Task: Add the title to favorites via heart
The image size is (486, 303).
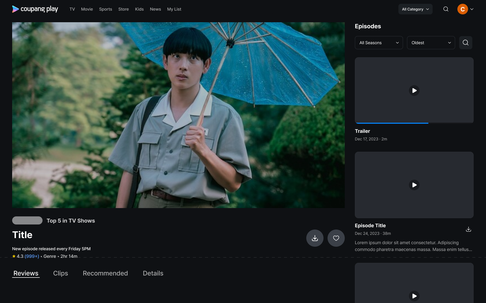Action: coord(336,238)
